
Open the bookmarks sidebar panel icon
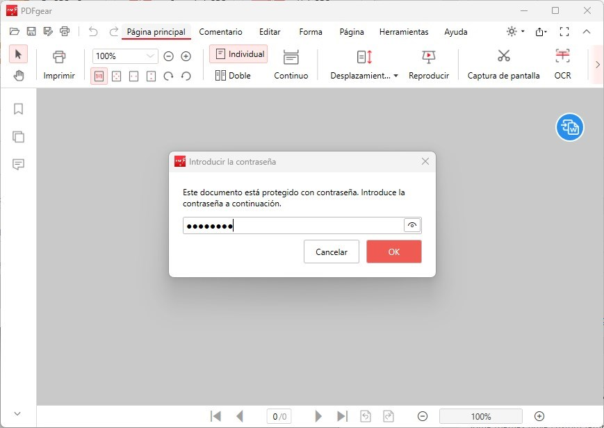[18, 109]
